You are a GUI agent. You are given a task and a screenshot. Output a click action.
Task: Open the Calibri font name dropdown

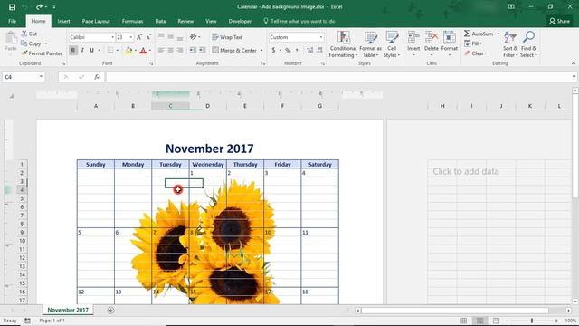(112, 37)
